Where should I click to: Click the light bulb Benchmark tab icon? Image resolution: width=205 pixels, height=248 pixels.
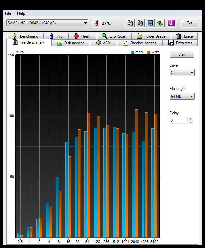pos(15,36)
